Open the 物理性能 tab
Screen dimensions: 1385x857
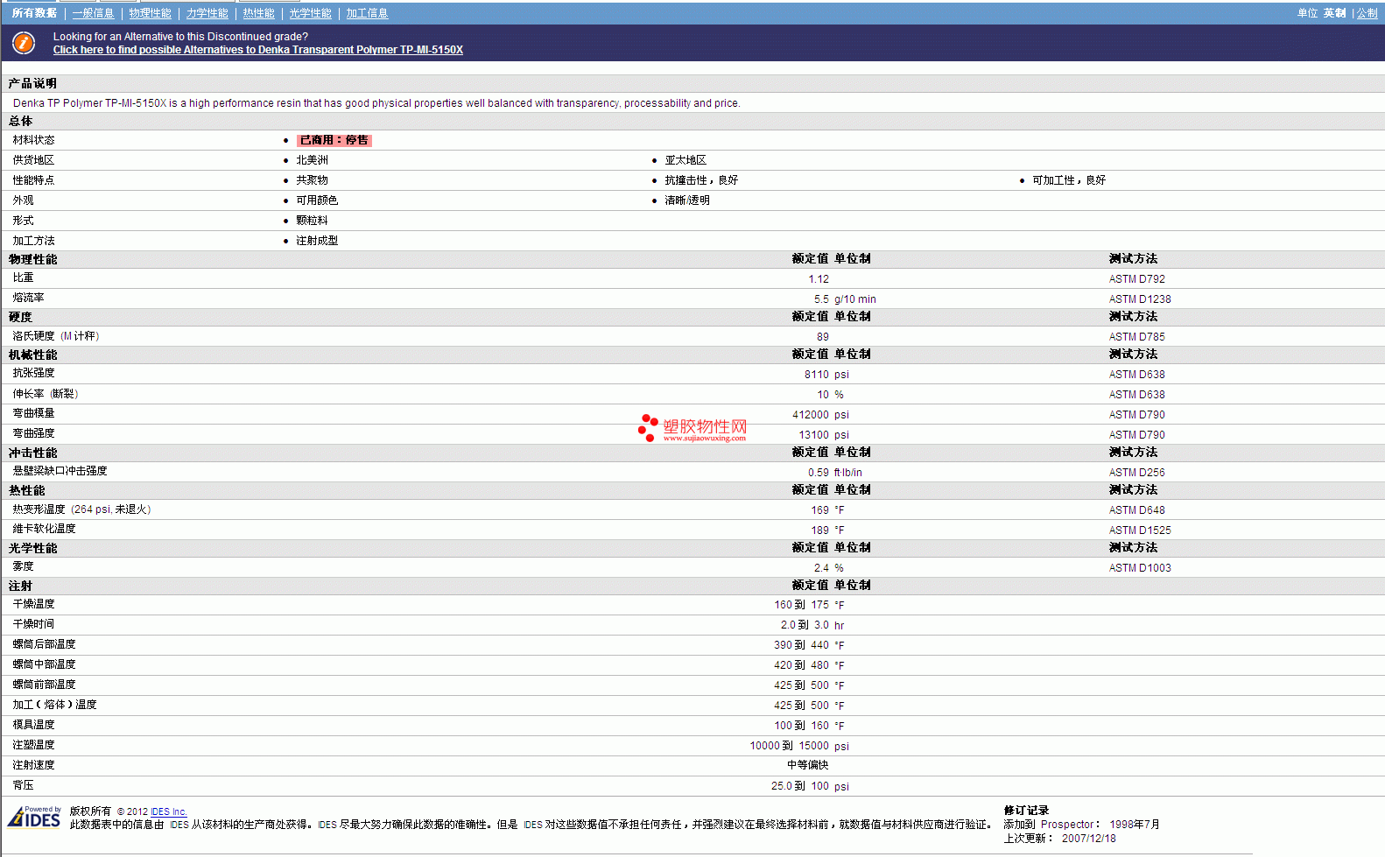point(150,13)
